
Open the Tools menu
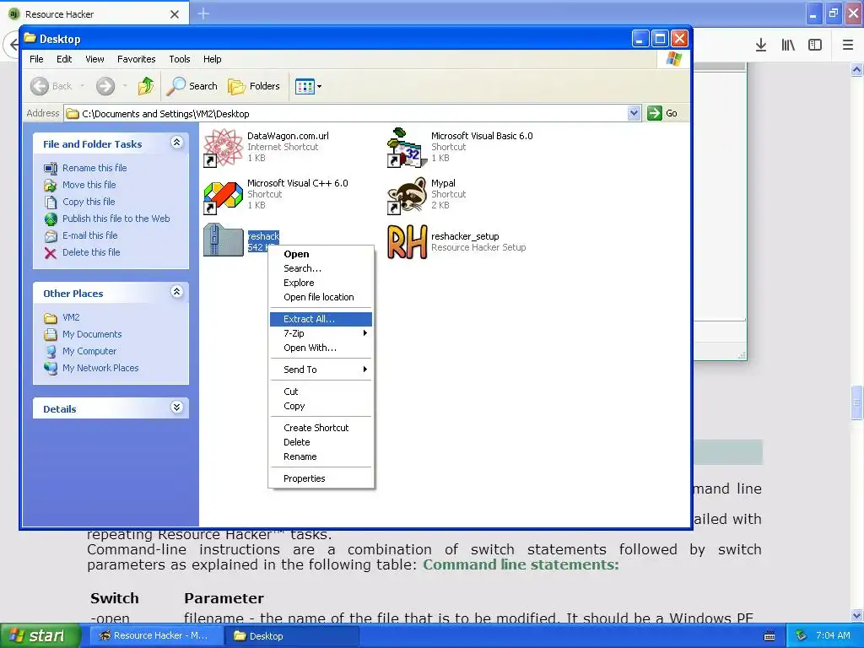tap(180, 59)
